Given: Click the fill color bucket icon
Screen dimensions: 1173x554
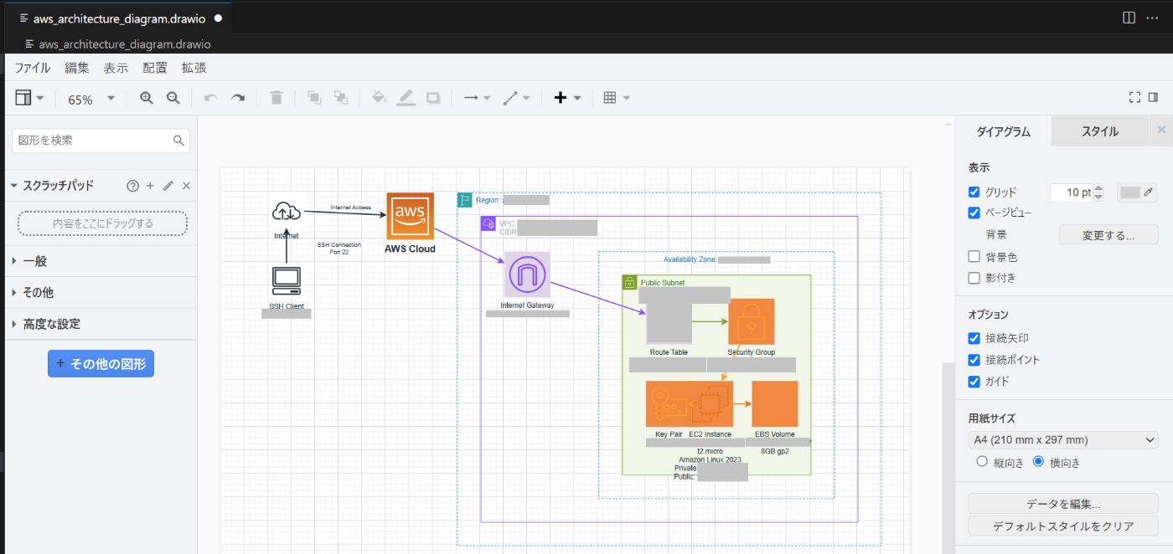Looking at the screenshot, I should click(380, 98).
